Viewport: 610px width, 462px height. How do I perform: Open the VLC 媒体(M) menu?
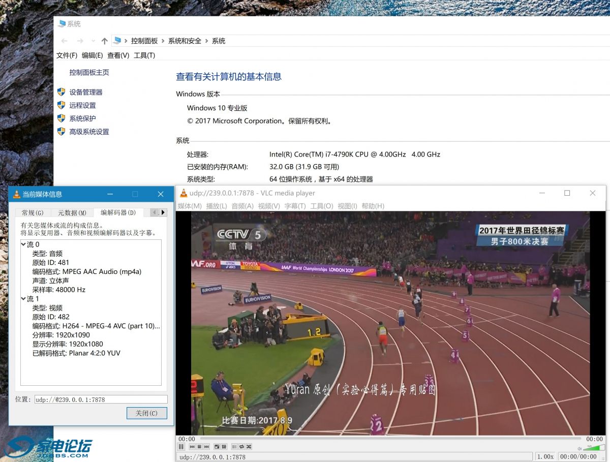tap(190, 206)
